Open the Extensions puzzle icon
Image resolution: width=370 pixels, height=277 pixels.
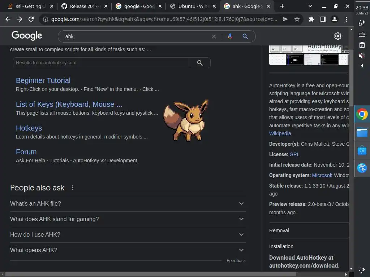coord(311,19)
